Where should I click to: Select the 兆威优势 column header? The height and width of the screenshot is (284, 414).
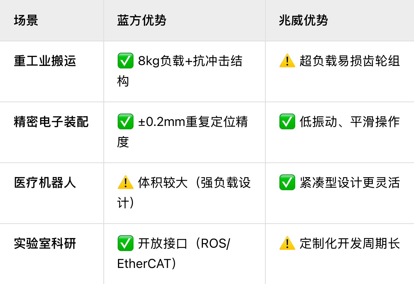tap(303, 20)
